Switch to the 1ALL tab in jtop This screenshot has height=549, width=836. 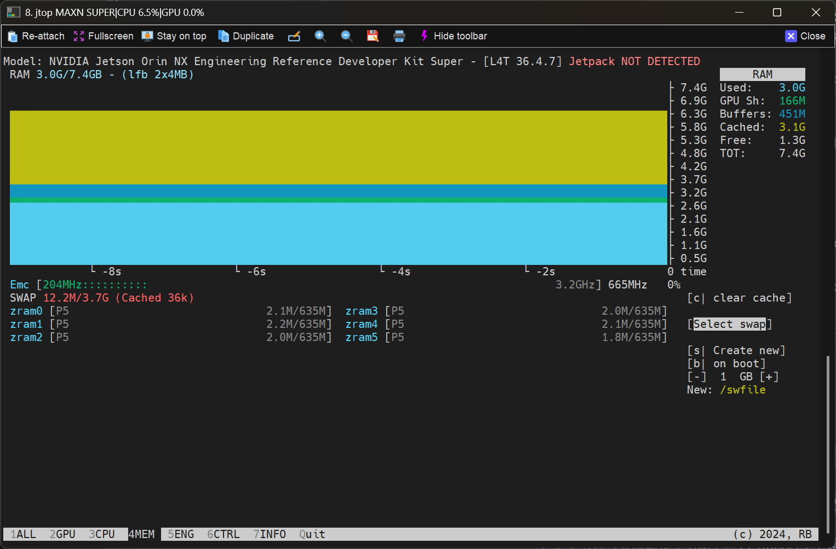tap(23, 534)
